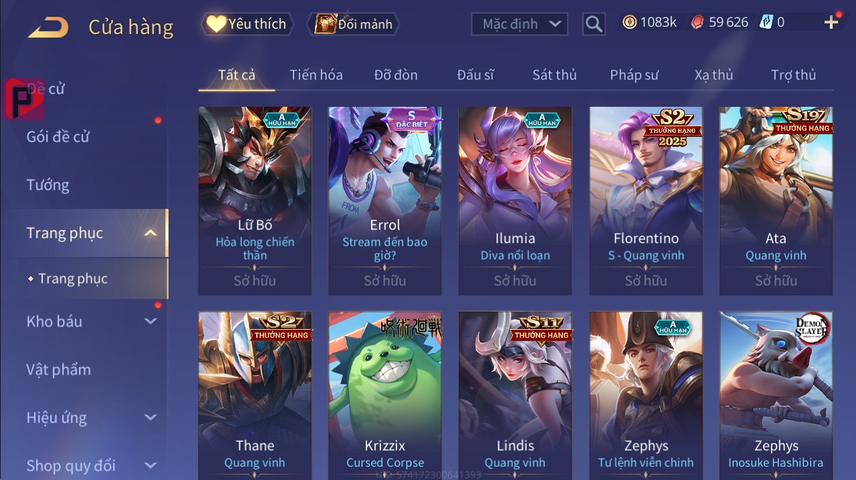Switch to the Sát thủ tab
The width and height of the screenshot is (856, 480).
coord(554,75)
